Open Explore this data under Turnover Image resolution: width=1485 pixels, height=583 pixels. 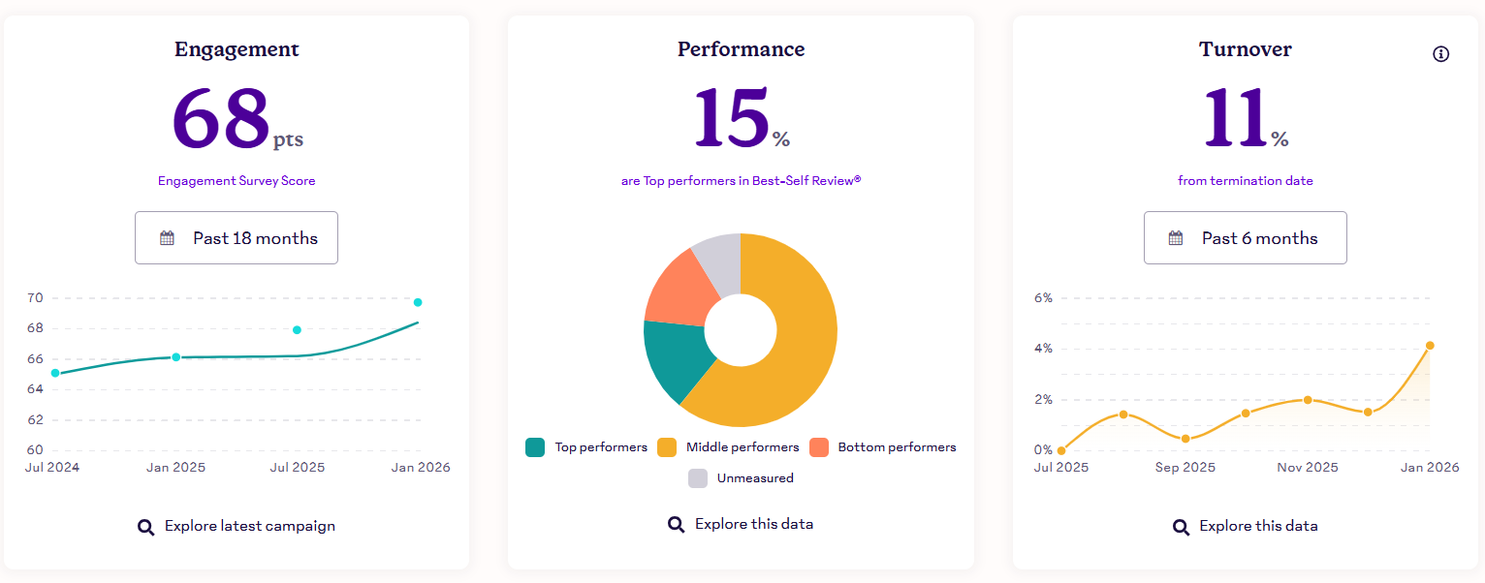tap(1257, 527)
